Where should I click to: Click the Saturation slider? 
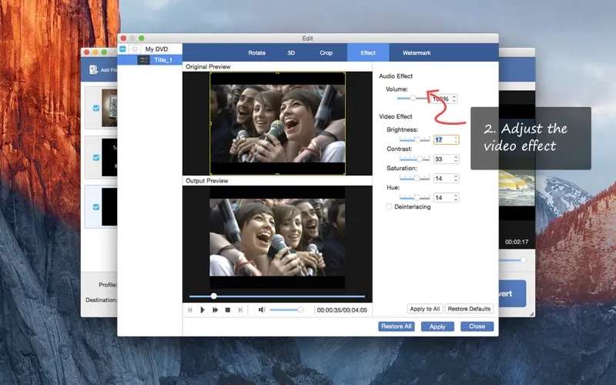click(x=414, y=179)
